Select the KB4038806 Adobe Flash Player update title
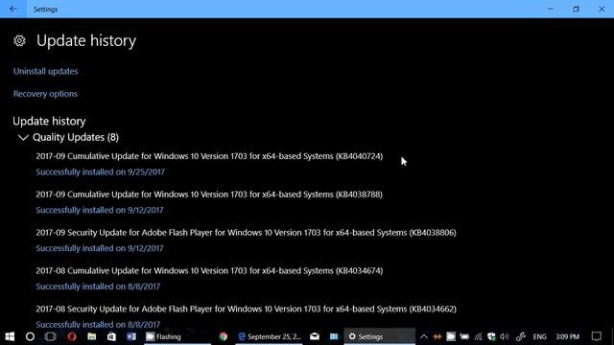The width and height of the screenshot is (614, 345). click(246, 233)
